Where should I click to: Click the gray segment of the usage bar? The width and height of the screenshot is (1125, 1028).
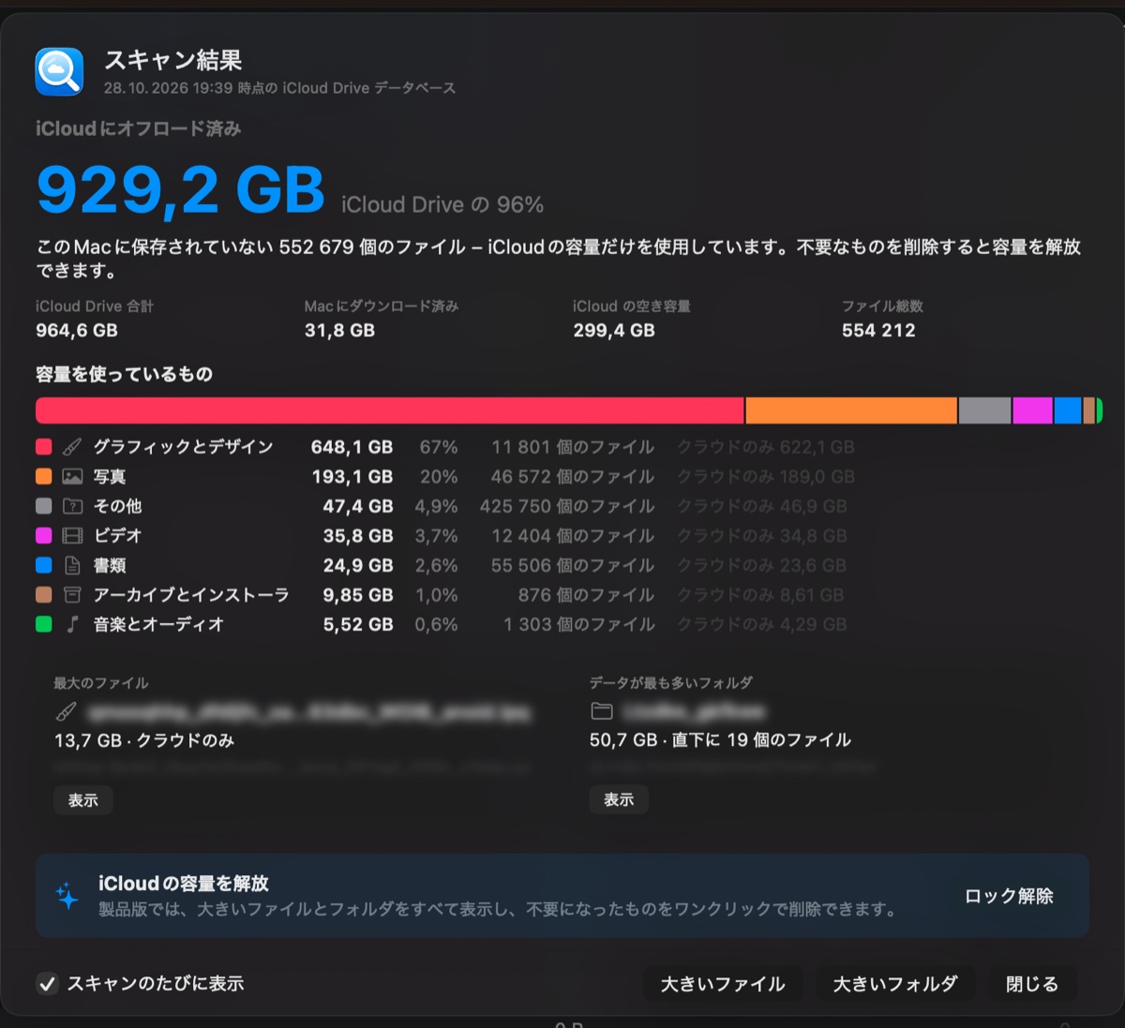984,410
